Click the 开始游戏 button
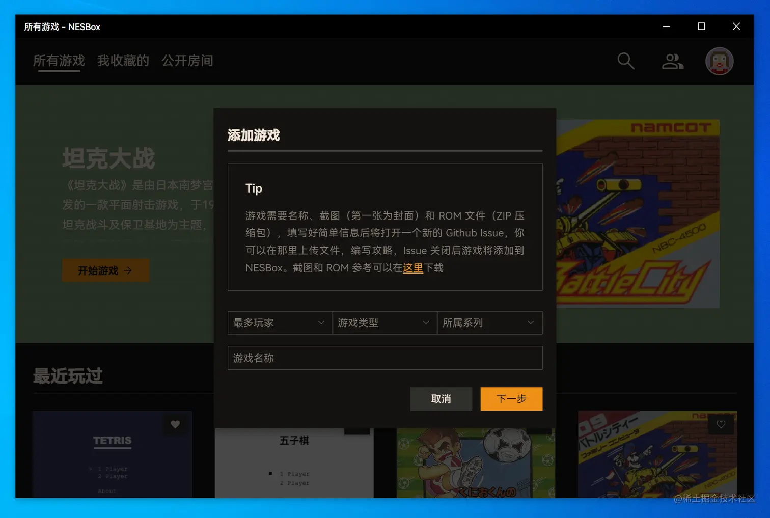The image size is (770, 518). [106, 270]
